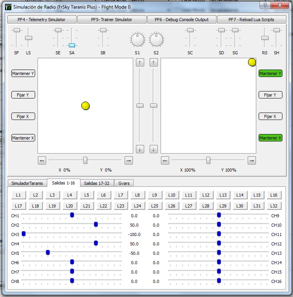This screenshot has height=297, width=293.
Task: Click logical switch L17 indicator
Action: click(18, 206)
